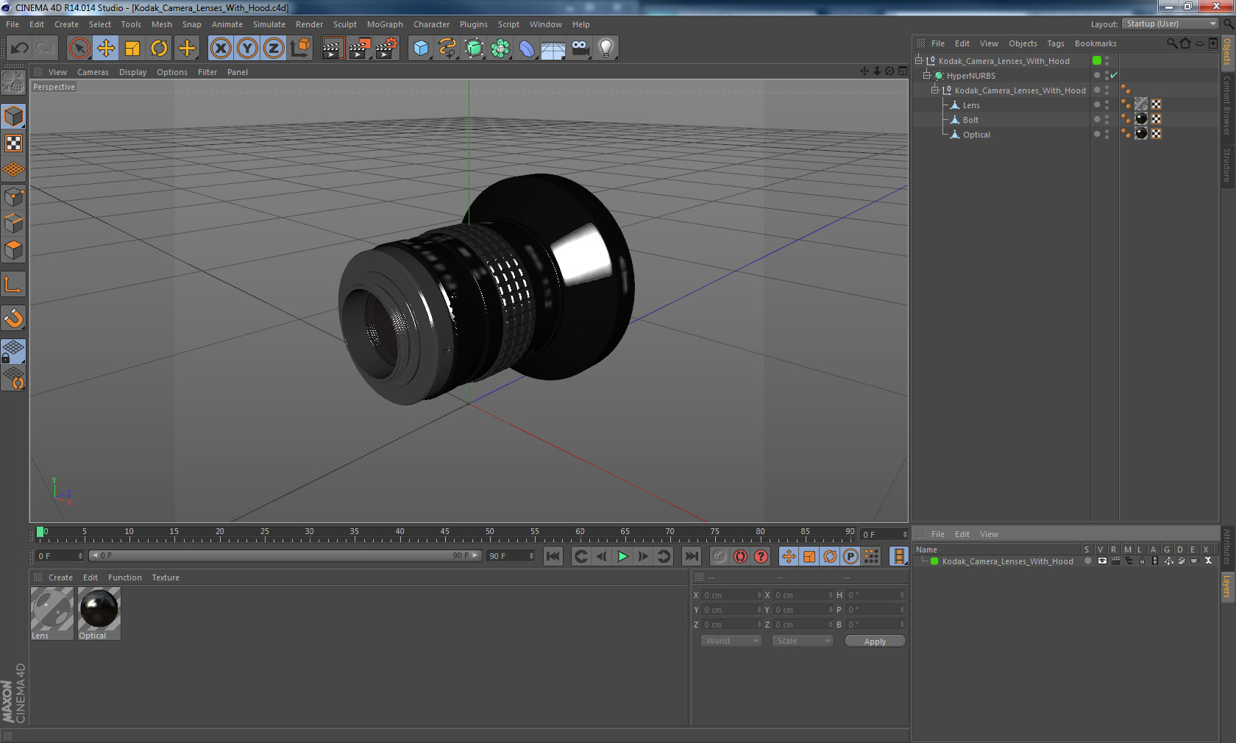Render active view with clapperboard icon
This screenshot has width=1236, height=743.
(333, 49)
